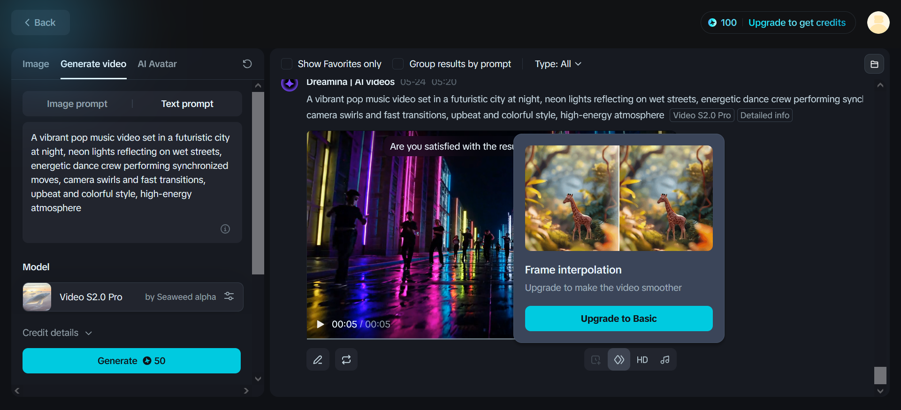Open the Video S2.0 Pro model selector
The width and height of the screenshot is (901, 410).
point(133,297)
